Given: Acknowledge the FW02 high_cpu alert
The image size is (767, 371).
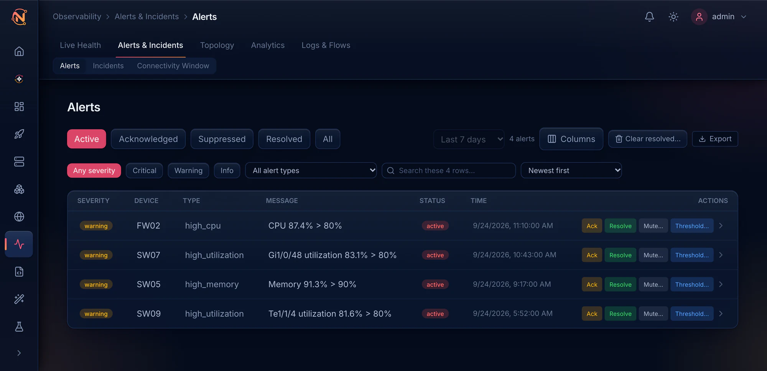Looking at the screenshot, I should 592,226.
